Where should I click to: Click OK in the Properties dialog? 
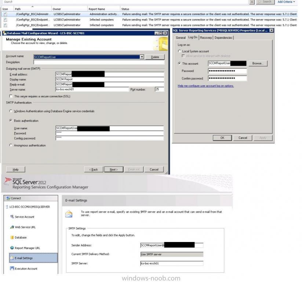pos(222,138)
